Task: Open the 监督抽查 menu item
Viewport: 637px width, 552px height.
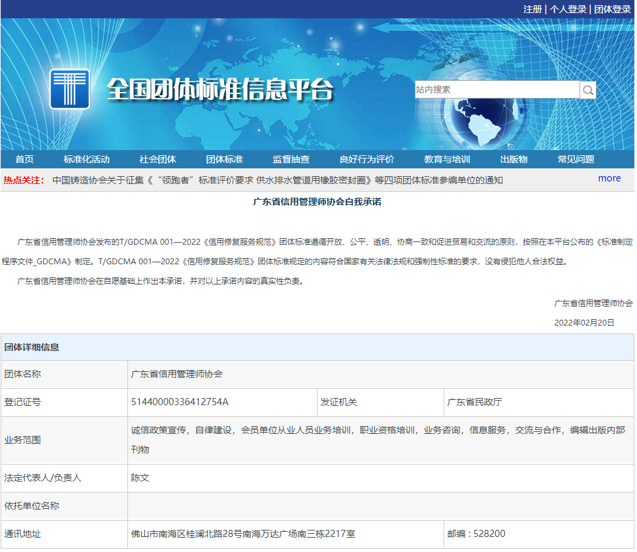Action: point(291,160)
